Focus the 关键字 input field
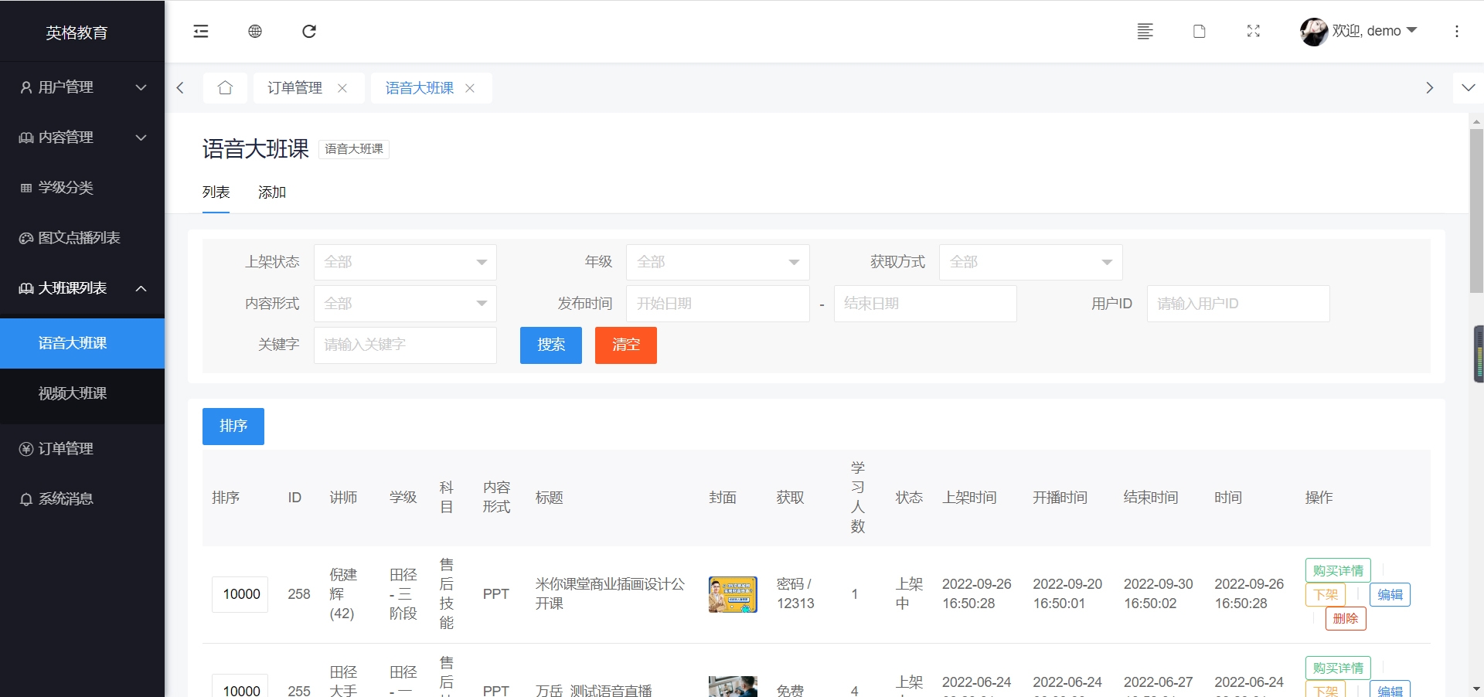 (x=405, y=345)
